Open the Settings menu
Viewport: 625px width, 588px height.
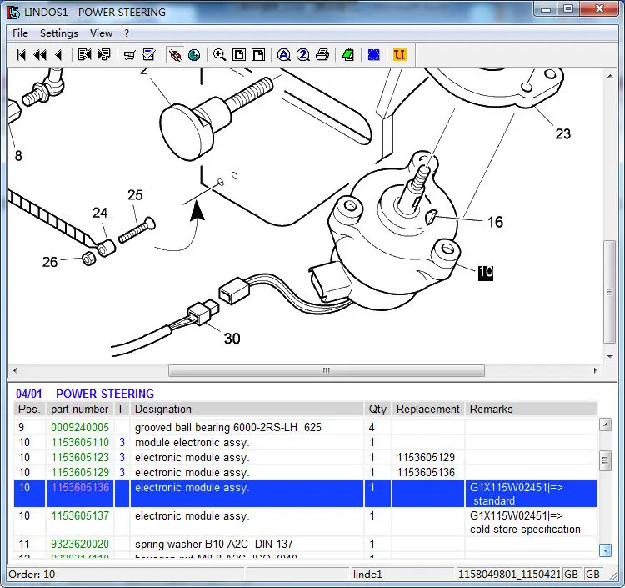[59, 33]
